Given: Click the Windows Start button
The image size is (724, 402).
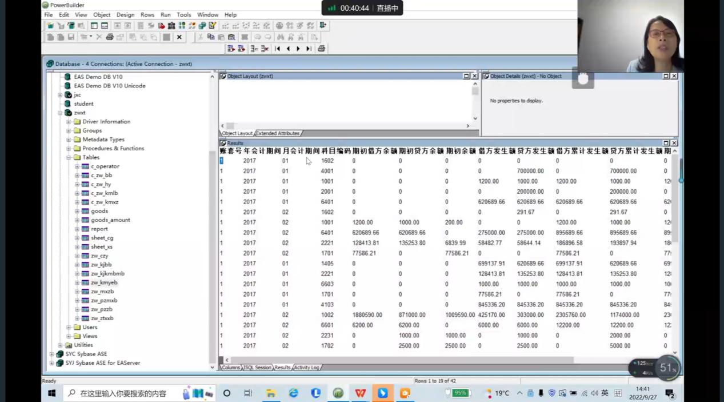Looking at the screenshot, I should coord(51,393).
